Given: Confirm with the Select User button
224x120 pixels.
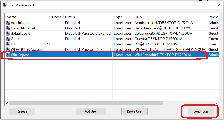Looking at the screenshot, I should pos(201,111).
